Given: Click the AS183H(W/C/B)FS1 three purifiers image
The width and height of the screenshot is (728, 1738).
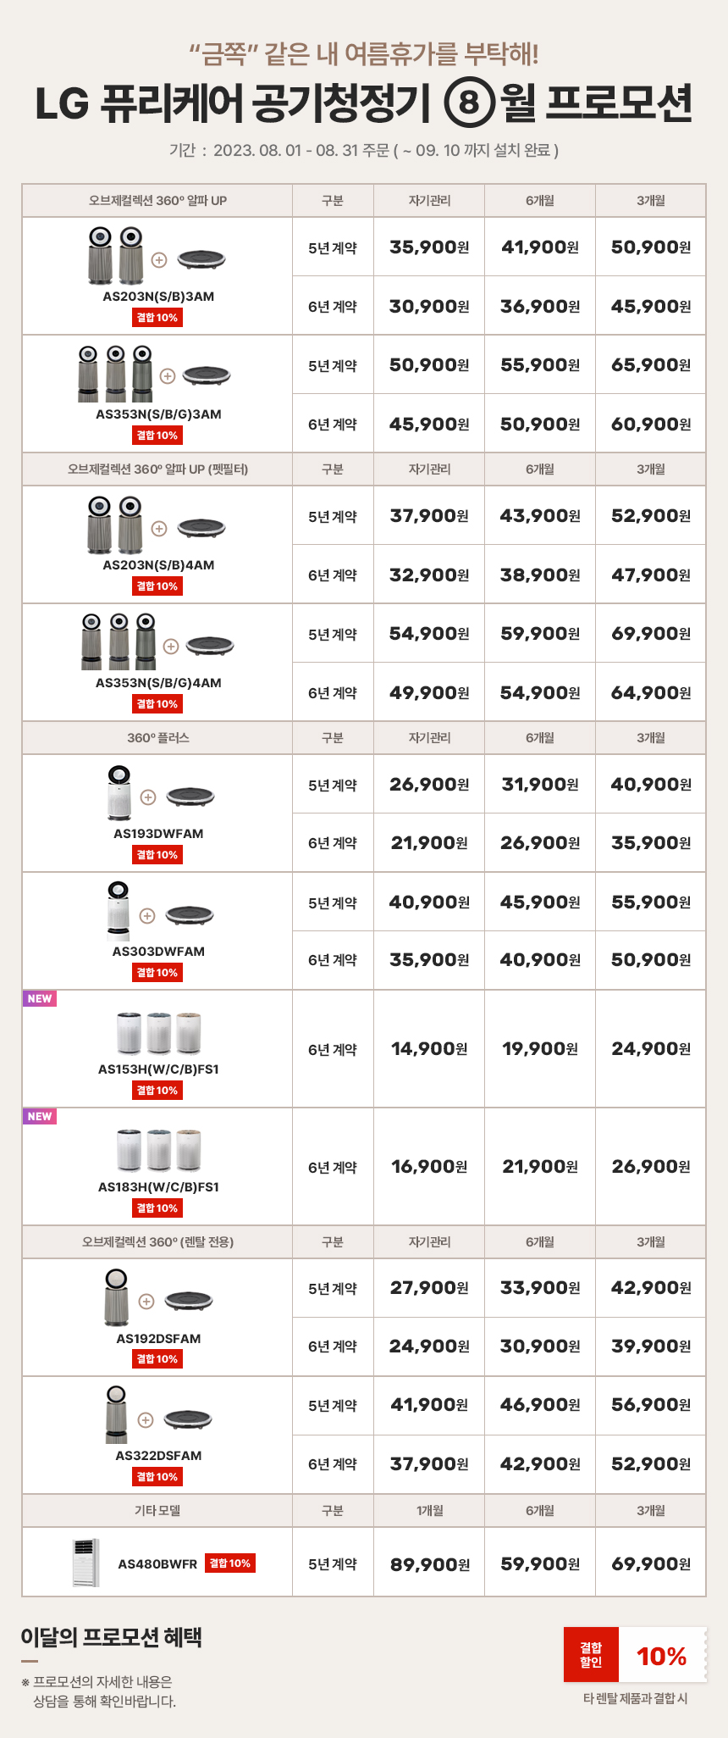Looking at the screenshot, I should tap(158, 1150).
